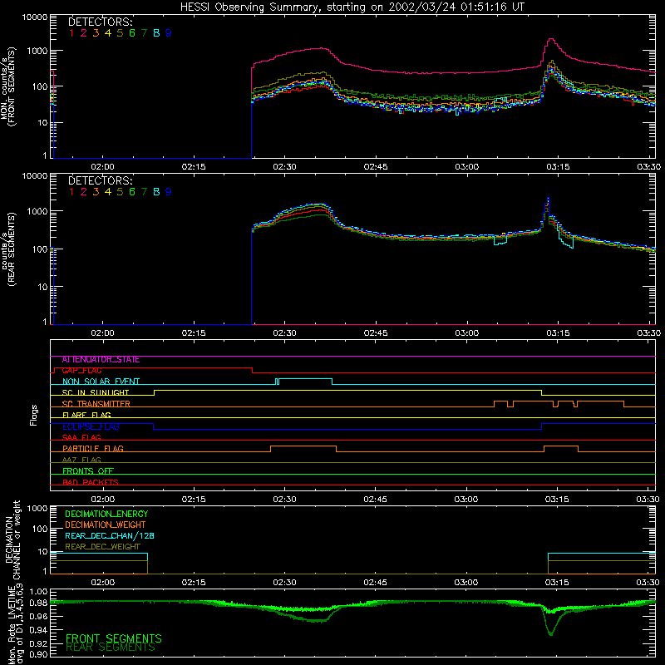
Task: Click orange detector 3 in the rear segments legend
Action: [x=96, y=192]
